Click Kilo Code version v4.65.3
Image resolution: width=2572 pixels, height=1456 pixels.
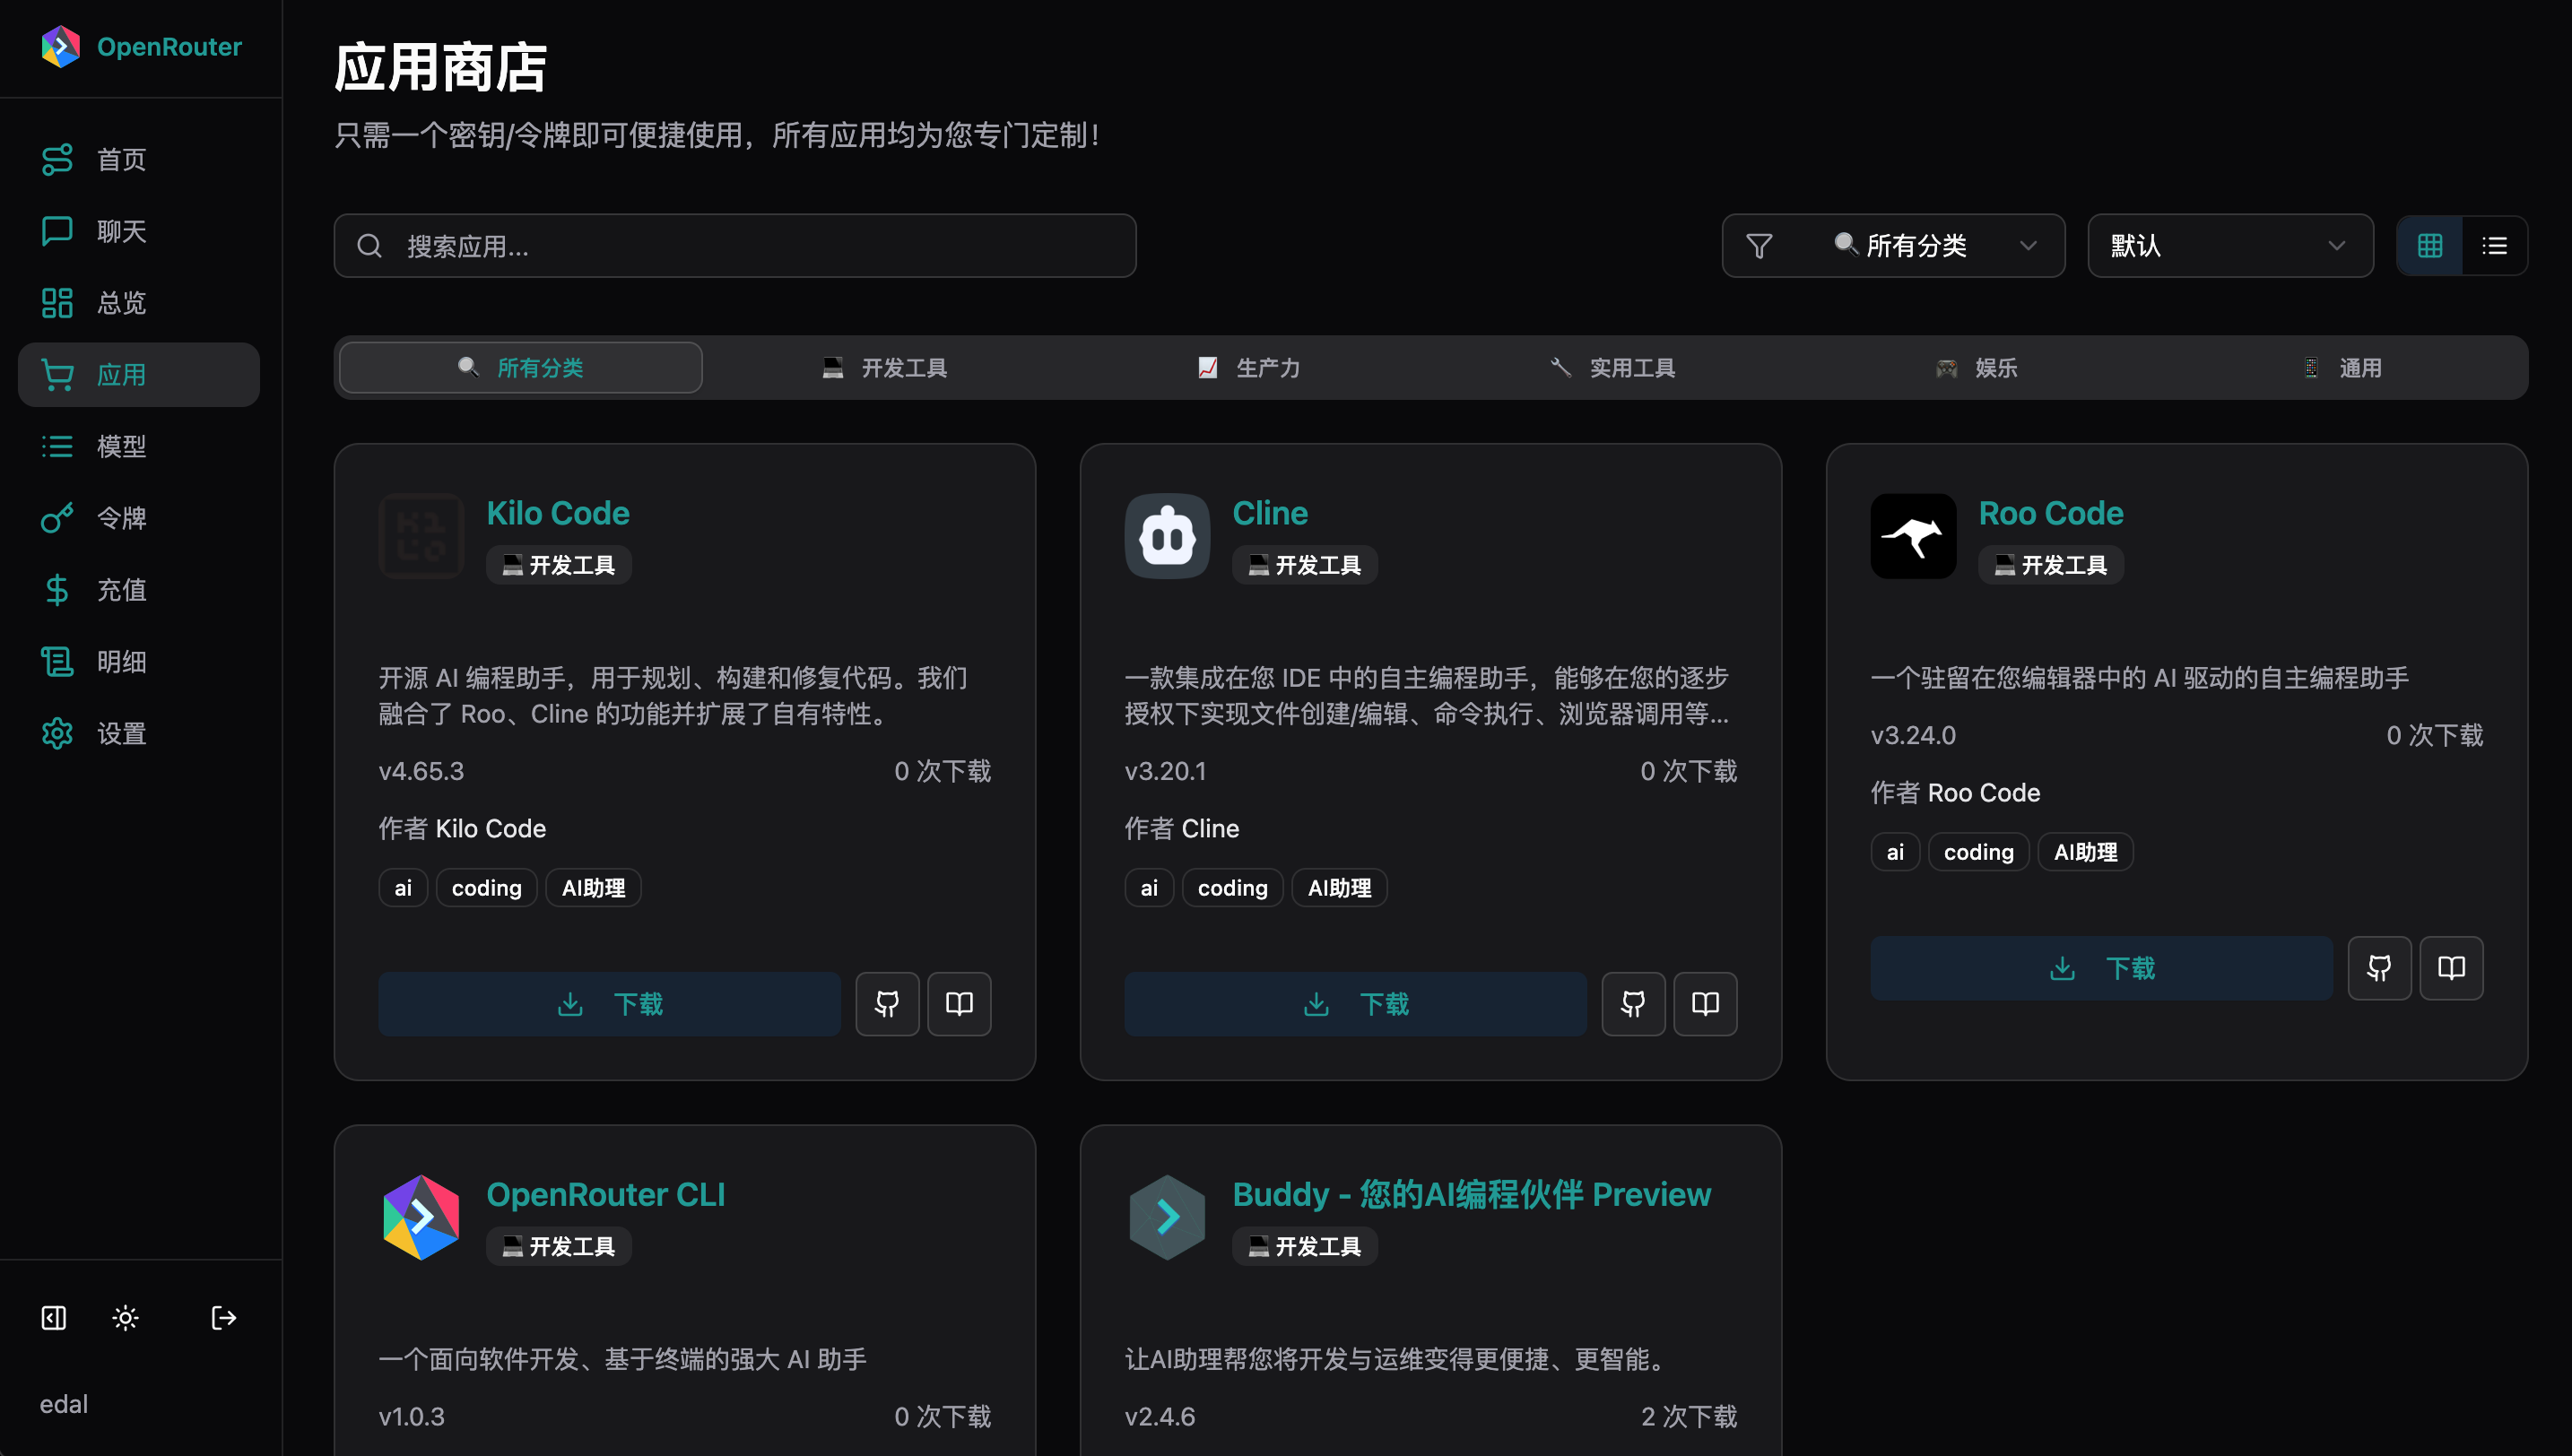point(421,771)
